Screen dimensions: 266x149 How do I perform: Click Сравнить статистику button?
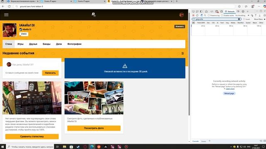[x=32, y=137]
